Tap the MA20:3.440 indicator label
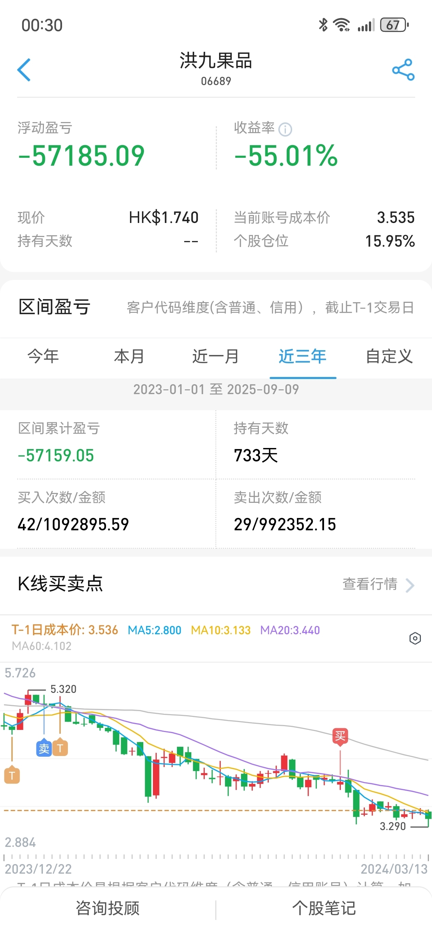Viewport: 432px width, 933px height. pos(290,630)
